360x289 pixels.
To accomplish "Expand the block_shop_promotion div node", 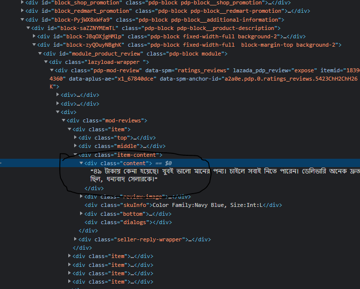I will click(x=22, y=2).
